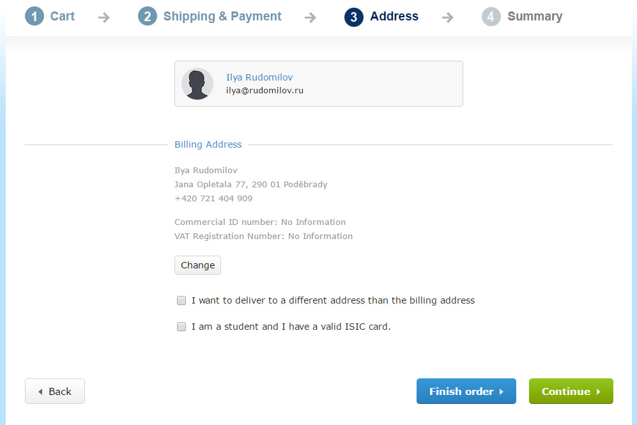The height and width of the screenshot is (425, 637).
Task: Open the Cart step tab
Action: (63, 16)
